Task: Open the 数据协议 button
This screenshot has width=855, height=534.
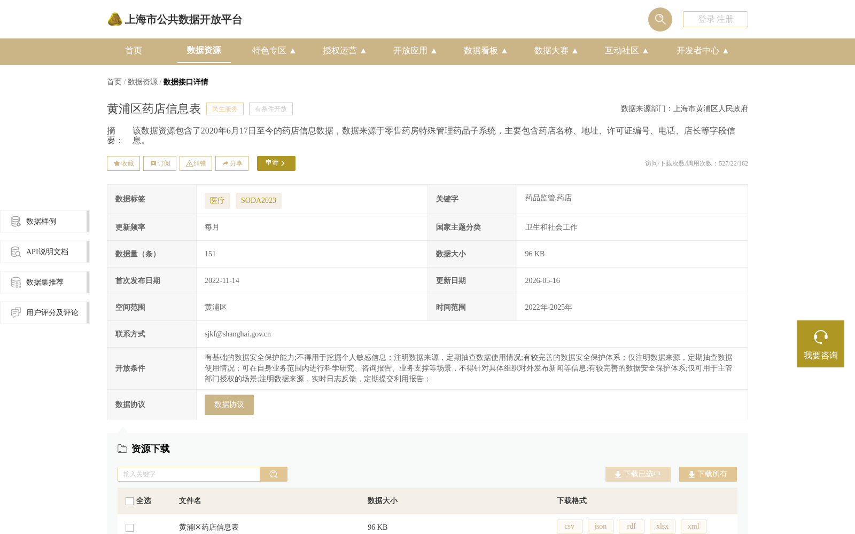Action: coord(229,405)
